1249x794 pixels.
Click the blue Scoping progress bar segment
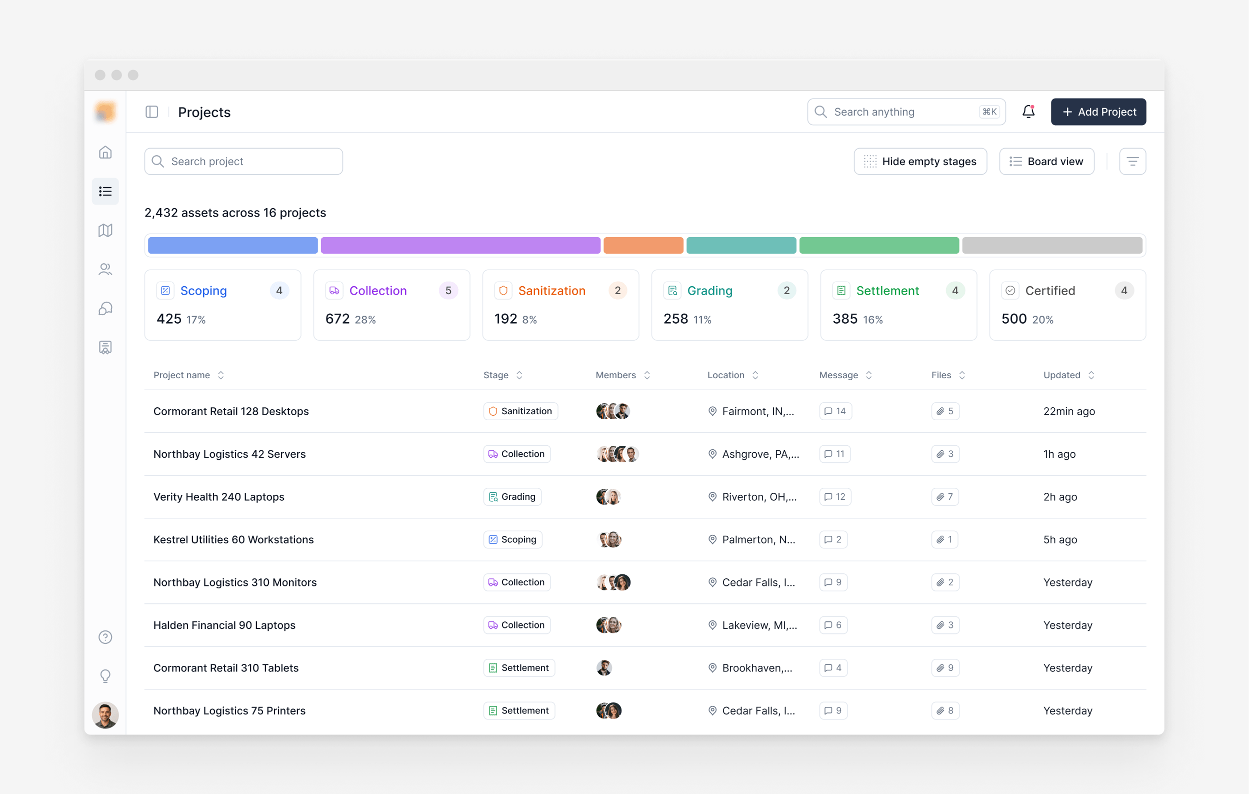coord(233,246)
